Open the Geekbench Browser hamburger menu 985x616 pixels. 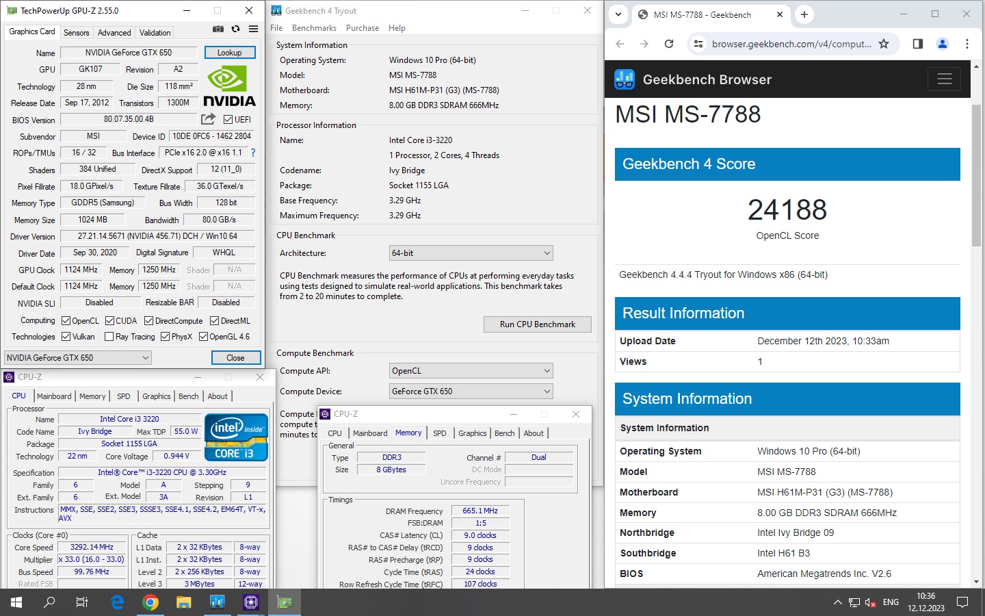point(945,79)
